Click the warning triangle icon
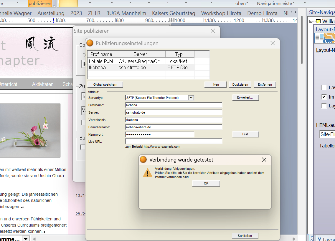Image resolution: width=335 pixels, height=241 pixels. (147, 173)
